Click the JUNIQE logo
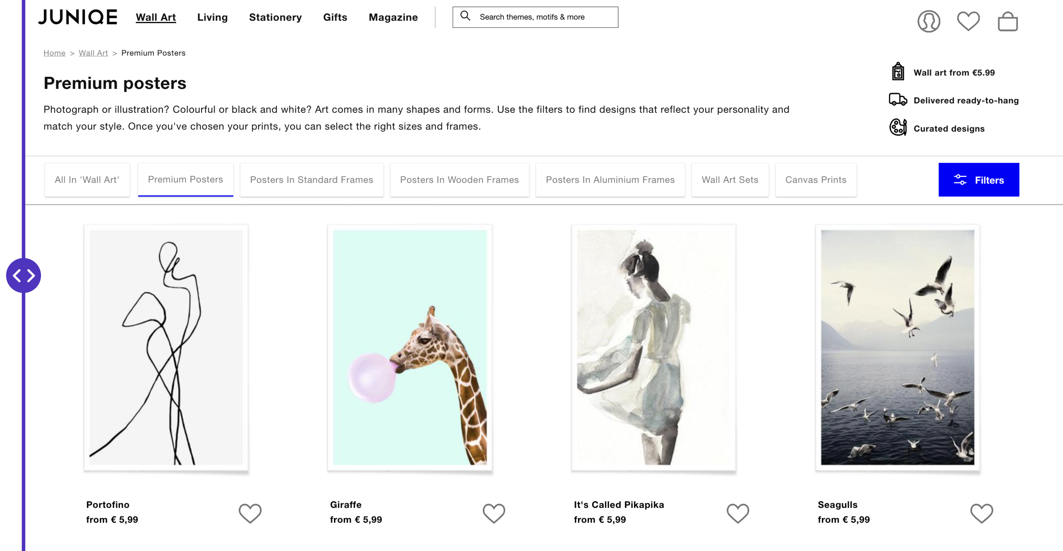This screenshot has height=551, width=1063. (x=78, y=17)
